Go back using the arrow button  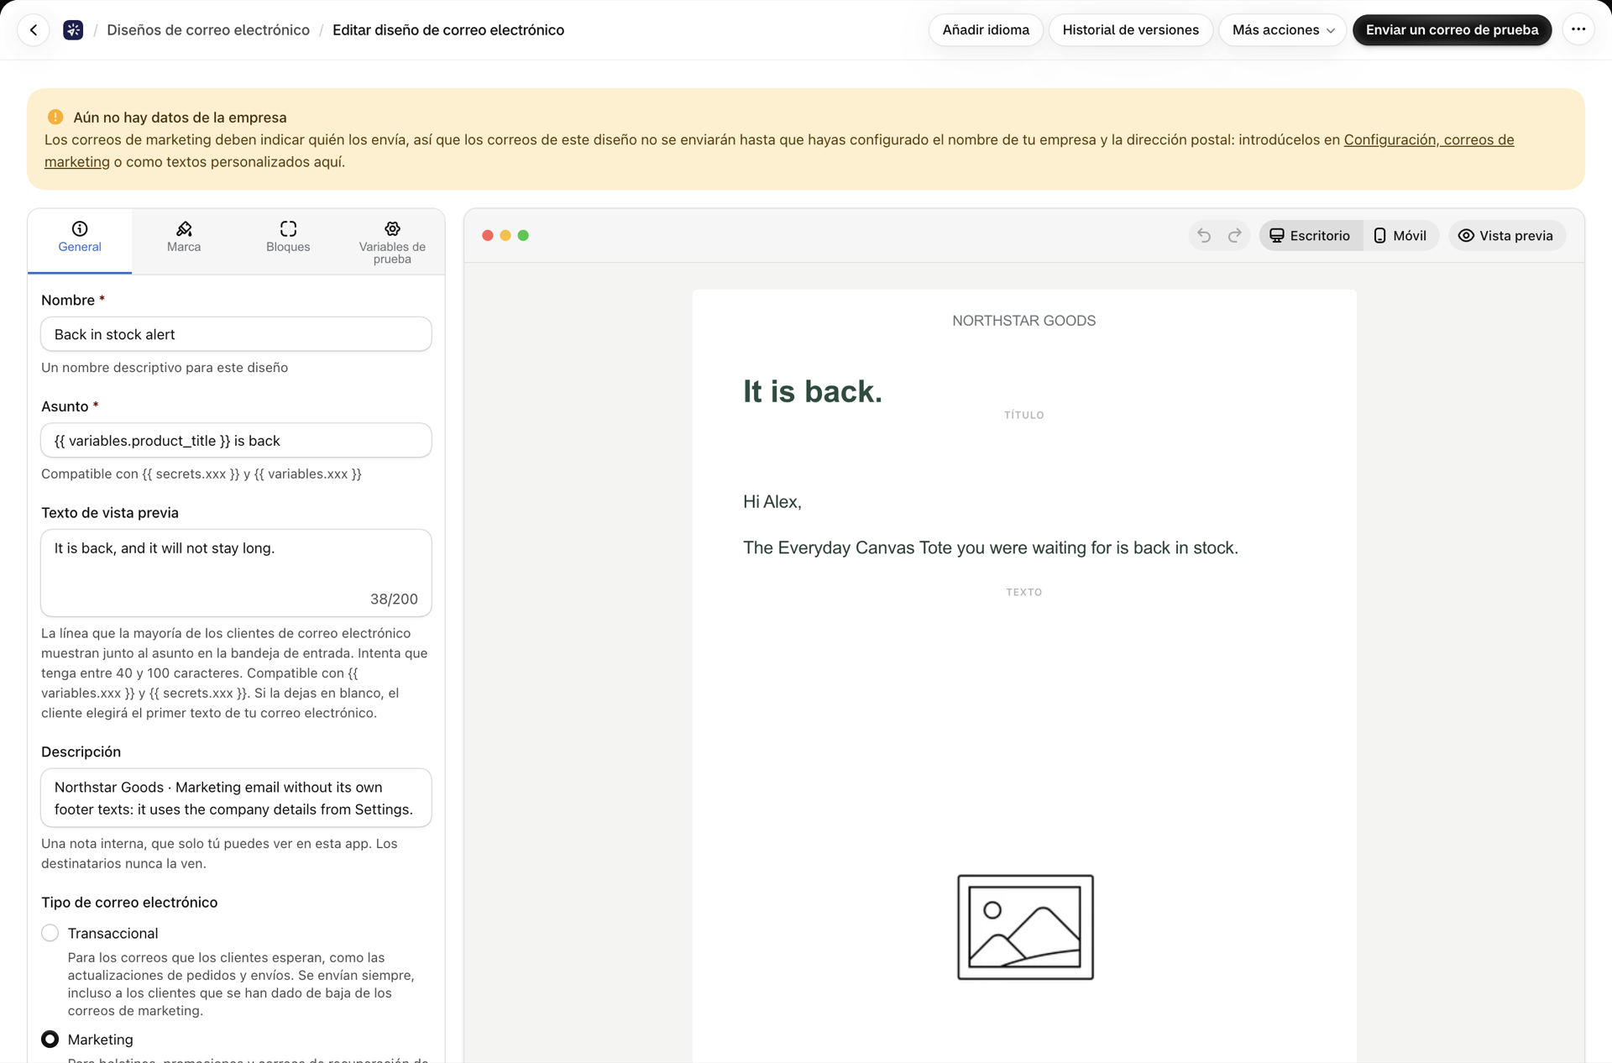point(34,30)
